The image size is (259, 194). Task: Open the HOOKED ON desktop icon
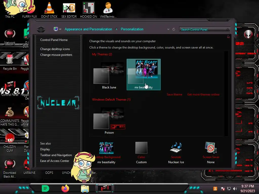point(89,10)
